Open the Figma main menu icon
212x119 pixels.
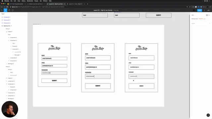[x=2, y=10]
